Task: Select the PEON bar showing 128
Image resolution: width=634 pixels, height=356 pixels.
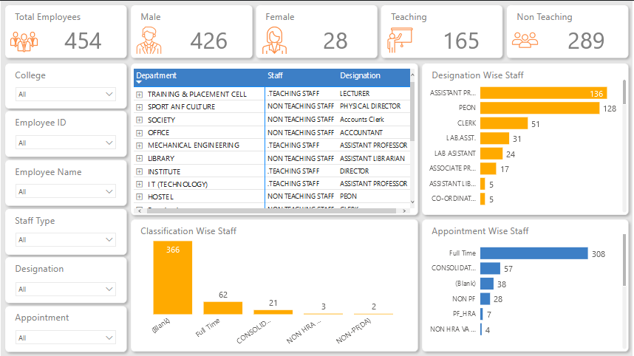Action: (540, 108)
